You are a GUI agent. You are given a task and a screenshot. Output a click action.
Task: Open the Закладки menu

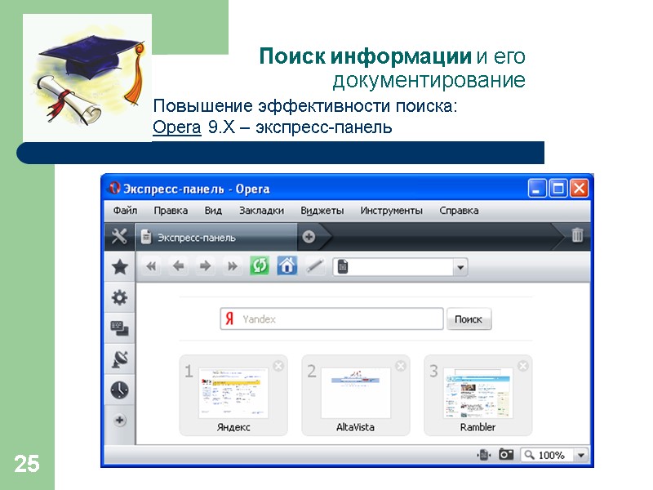pos(261,211)
